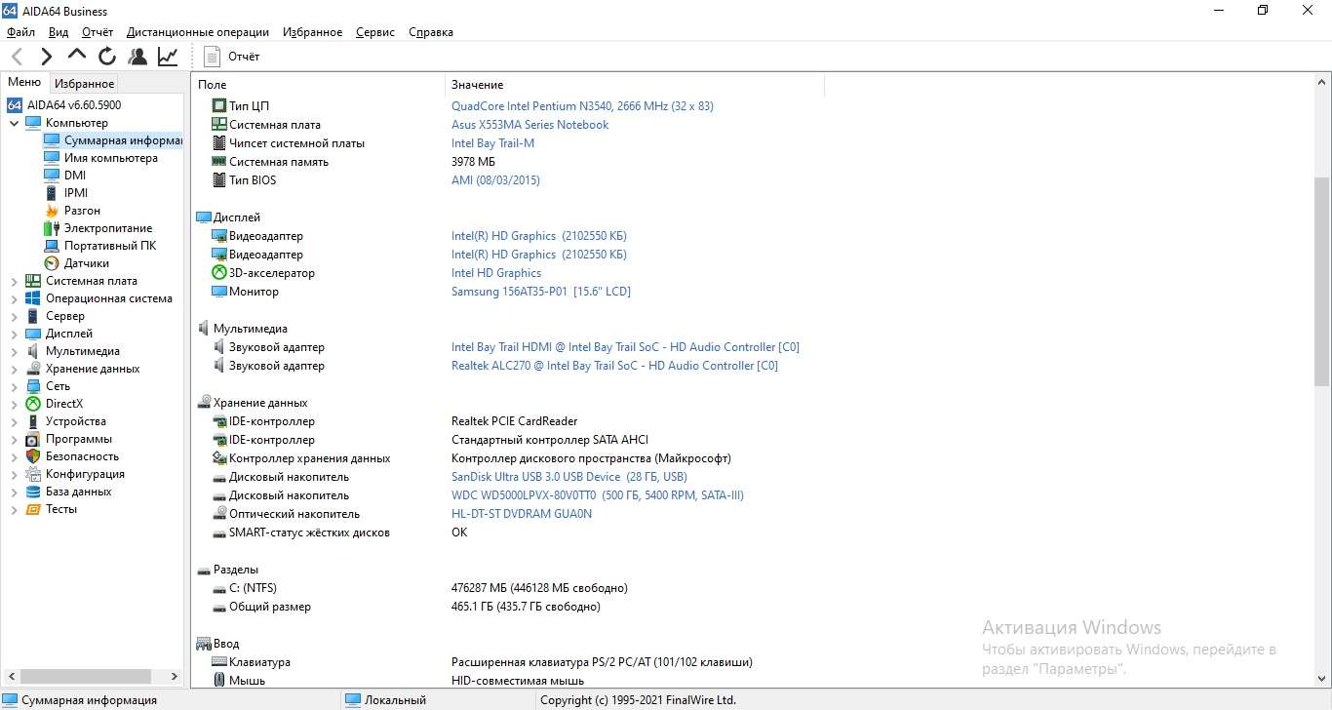Open Samsung 156AT35-P01 monitor link
The width and height of the screenshot is (1332, 710).
541,292
